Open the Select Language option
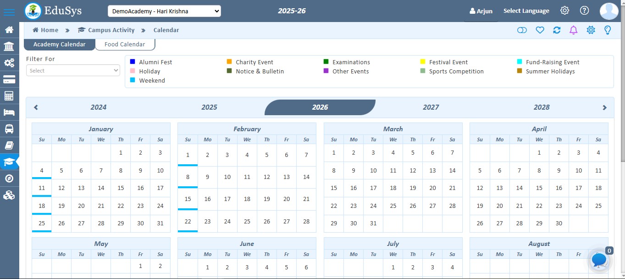Viewport: 625px width, 279px height. pyautogui.click(x=526, y=11)
